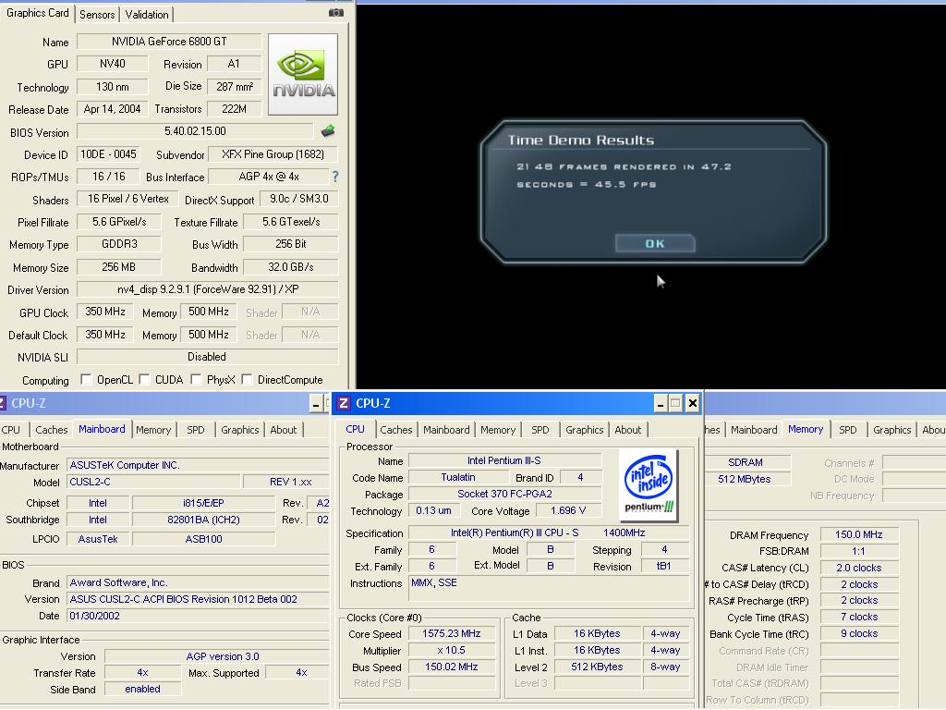Click the GPU name field NVIDIA GeForce 6800 GT

[x=169, y=42]
